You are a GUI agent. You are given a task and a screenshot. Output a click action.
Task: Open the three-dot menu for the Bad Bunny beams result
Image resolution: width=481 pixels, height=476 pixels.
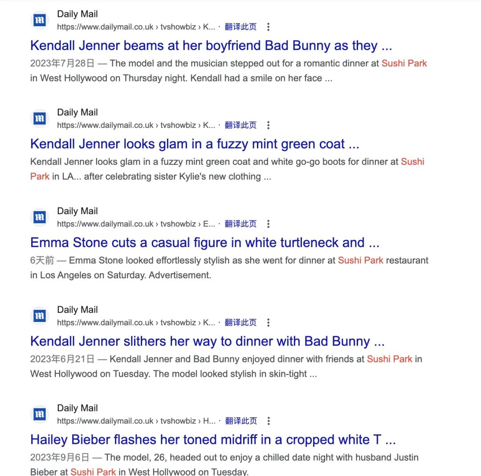point(269,27)
